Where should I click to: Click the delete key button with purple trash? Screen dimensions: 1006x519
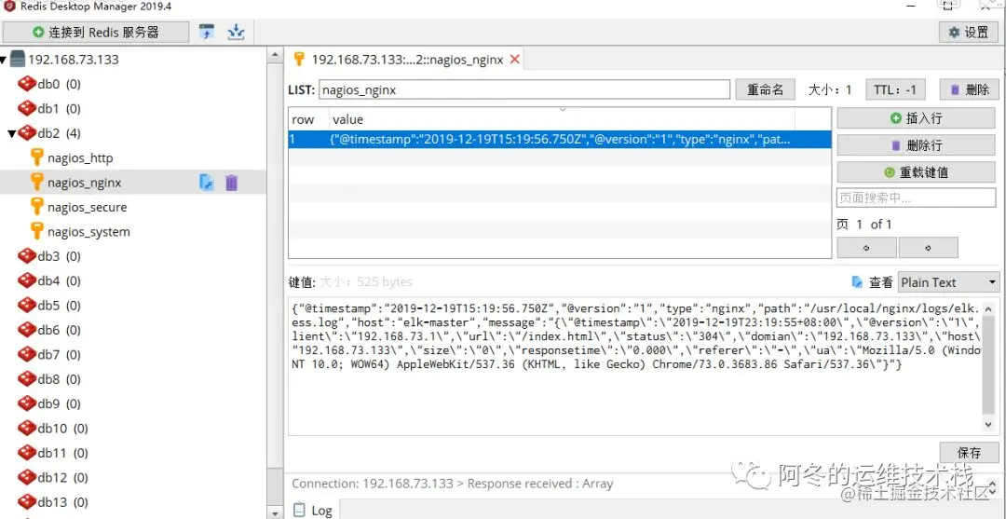click(969, 89)
